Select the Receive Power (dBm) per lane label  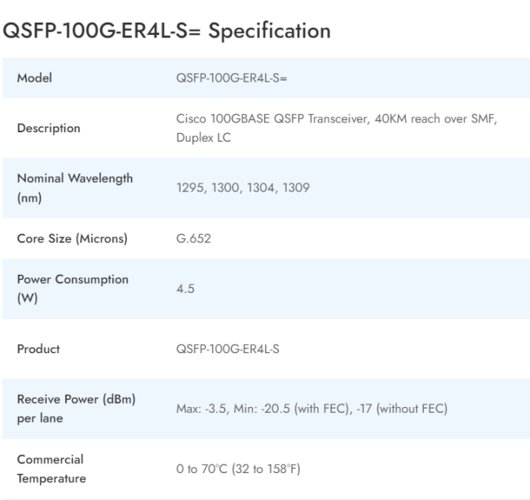76,408
